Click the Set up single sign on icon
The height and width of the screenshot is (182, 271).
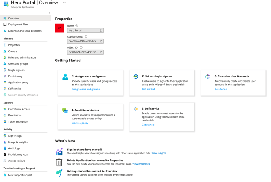tap(135, 77)
